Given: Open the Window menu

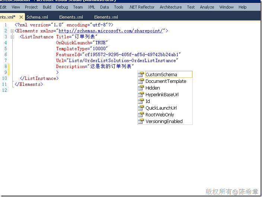Looking at the screenshot, I should pyautogui.click(x=226, y=7).
